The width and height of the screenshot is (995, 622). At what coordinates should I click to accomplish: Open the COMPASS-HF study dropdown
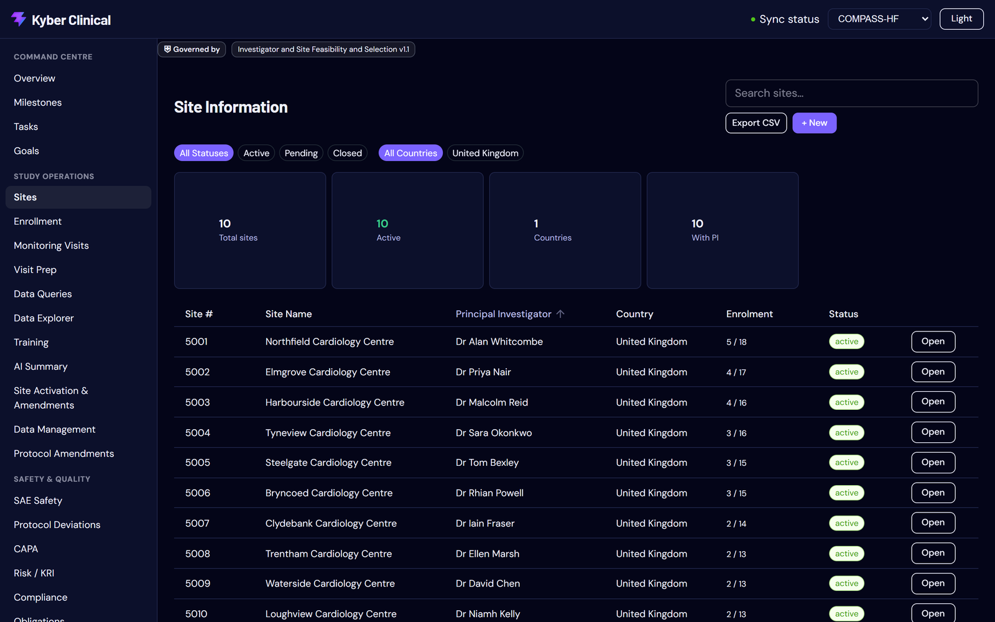pos(879,19)
